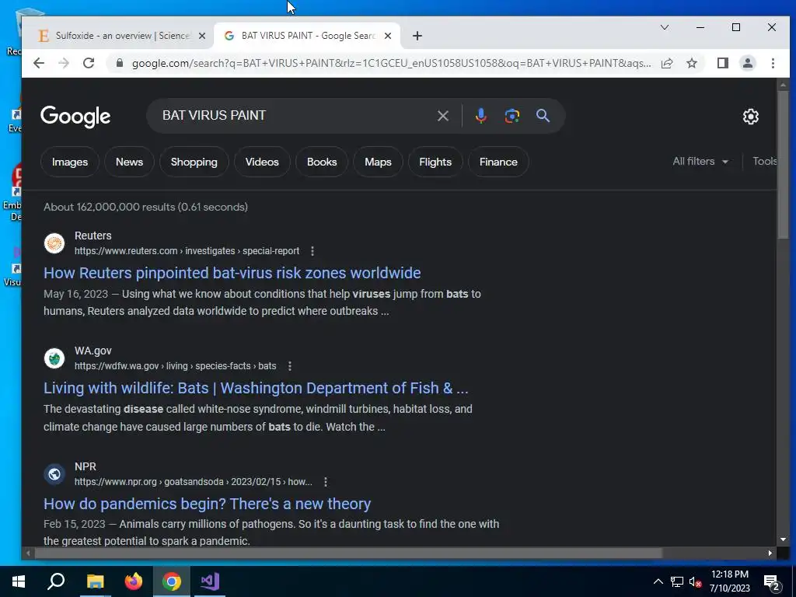This screenshot has height=597, width=796.
Task: Go back to the previous page
Action: click(39, 63)
